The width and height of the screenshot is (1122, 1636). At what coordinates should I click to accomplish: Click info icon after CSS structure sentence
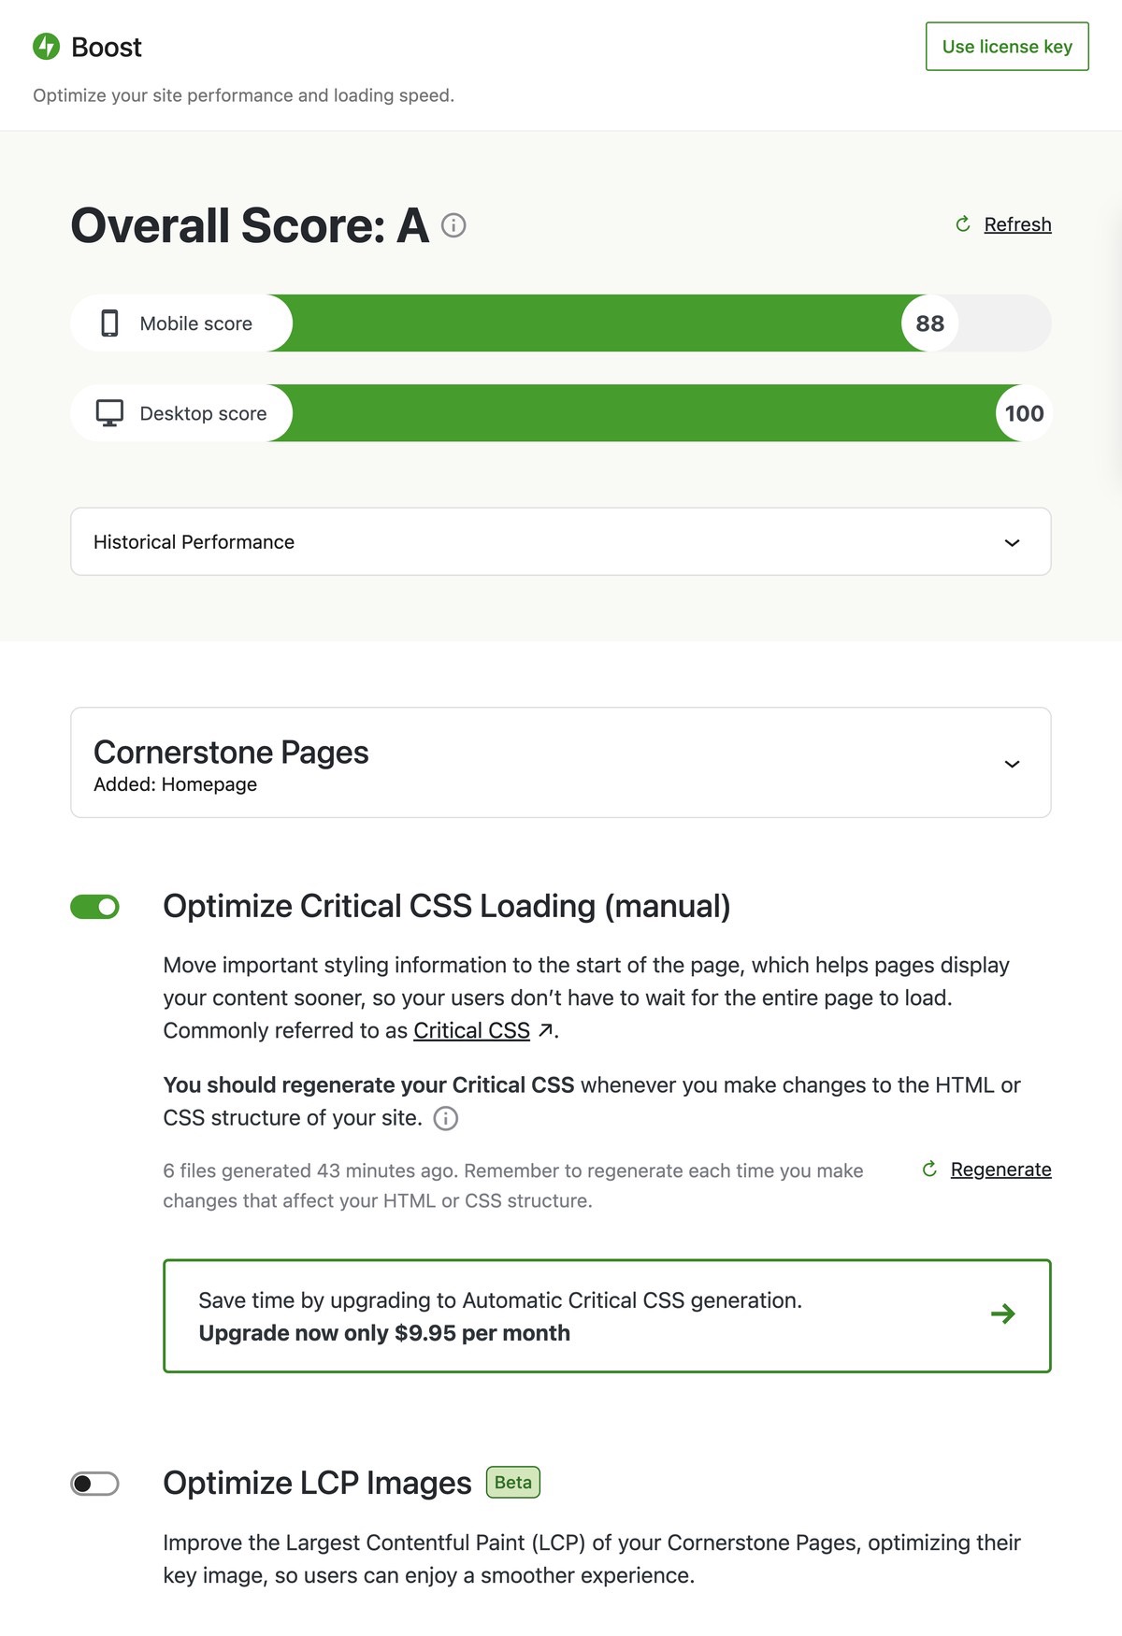446,1118
